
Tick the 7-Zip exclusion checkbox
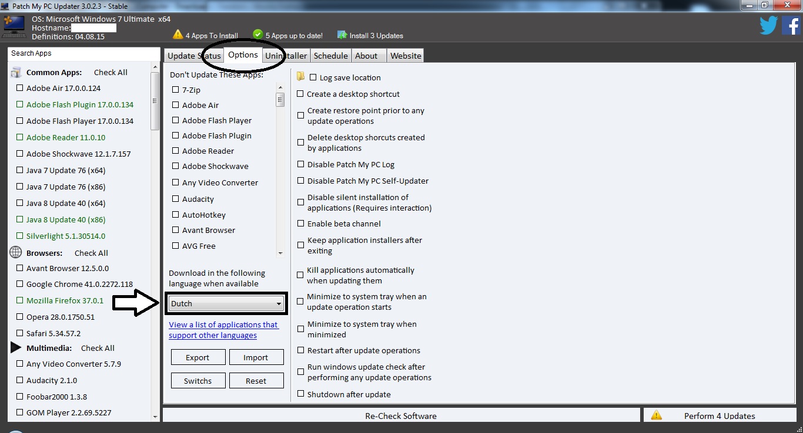[176, 90]
